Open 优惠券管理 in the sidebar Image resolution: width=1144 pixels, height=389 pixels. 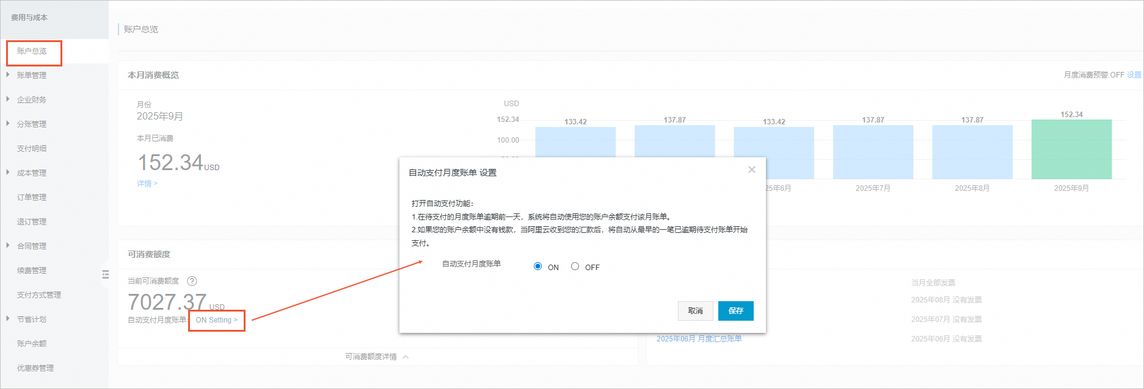coord(35,368)
